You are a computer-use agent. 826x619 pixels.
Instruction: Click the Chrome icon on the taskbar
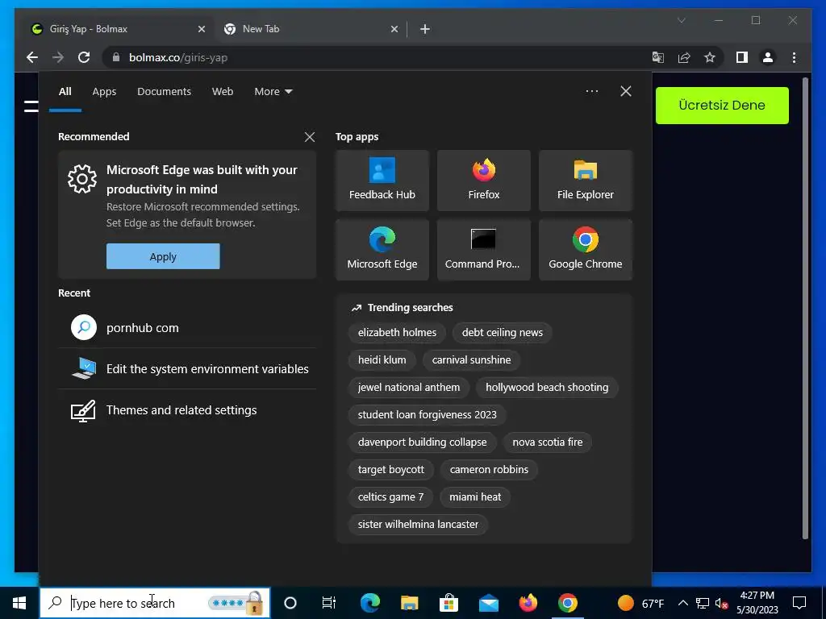click(x=567, y=603)
